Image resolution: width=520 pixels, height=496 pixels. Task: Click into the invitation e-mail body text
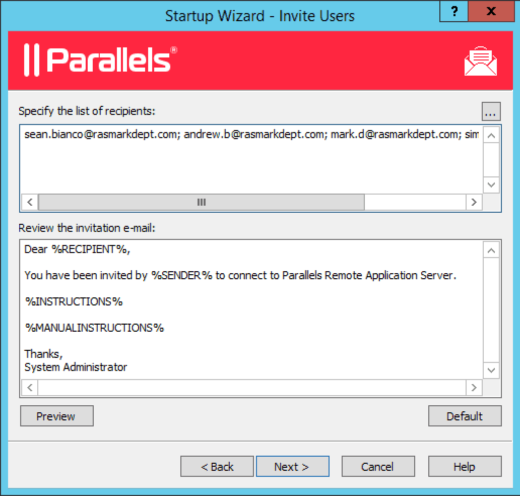click(251, 309)
